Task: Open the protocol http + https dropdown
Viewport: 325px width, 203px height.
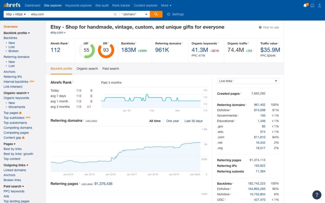Action: pos(16,14)
